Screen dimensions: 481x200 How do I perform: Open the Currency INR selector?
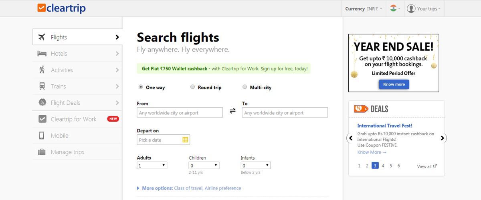point(364,8)
